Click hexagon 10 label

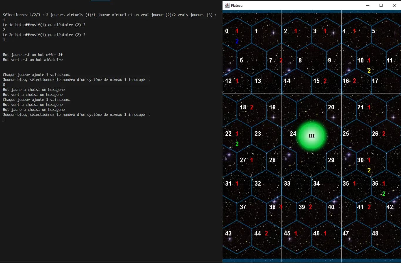360,60
